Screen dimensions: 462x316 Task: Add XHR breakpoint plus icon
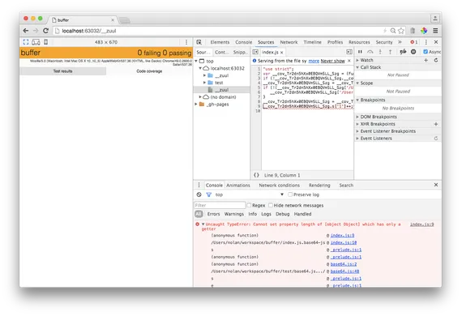436,124
